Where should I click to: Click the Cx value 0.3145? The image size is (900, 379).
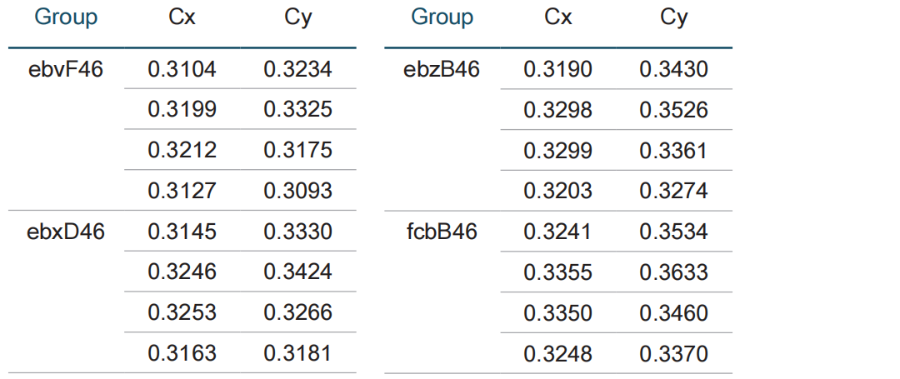182,232
